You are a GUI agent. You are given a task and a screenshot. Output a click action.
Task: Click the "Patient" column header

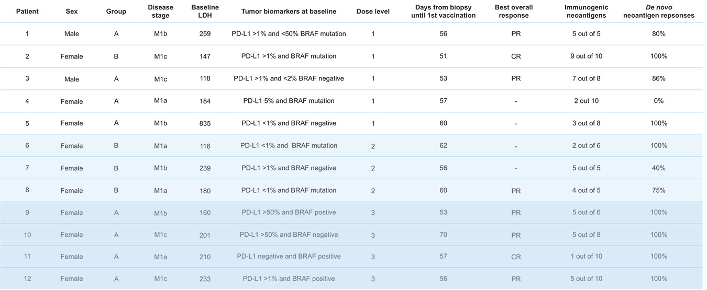coord(27,11)
